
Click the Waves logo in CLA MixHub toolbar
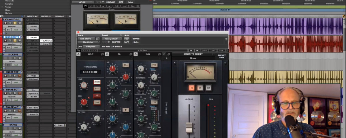pyautogui.click(x=79, y=51)
